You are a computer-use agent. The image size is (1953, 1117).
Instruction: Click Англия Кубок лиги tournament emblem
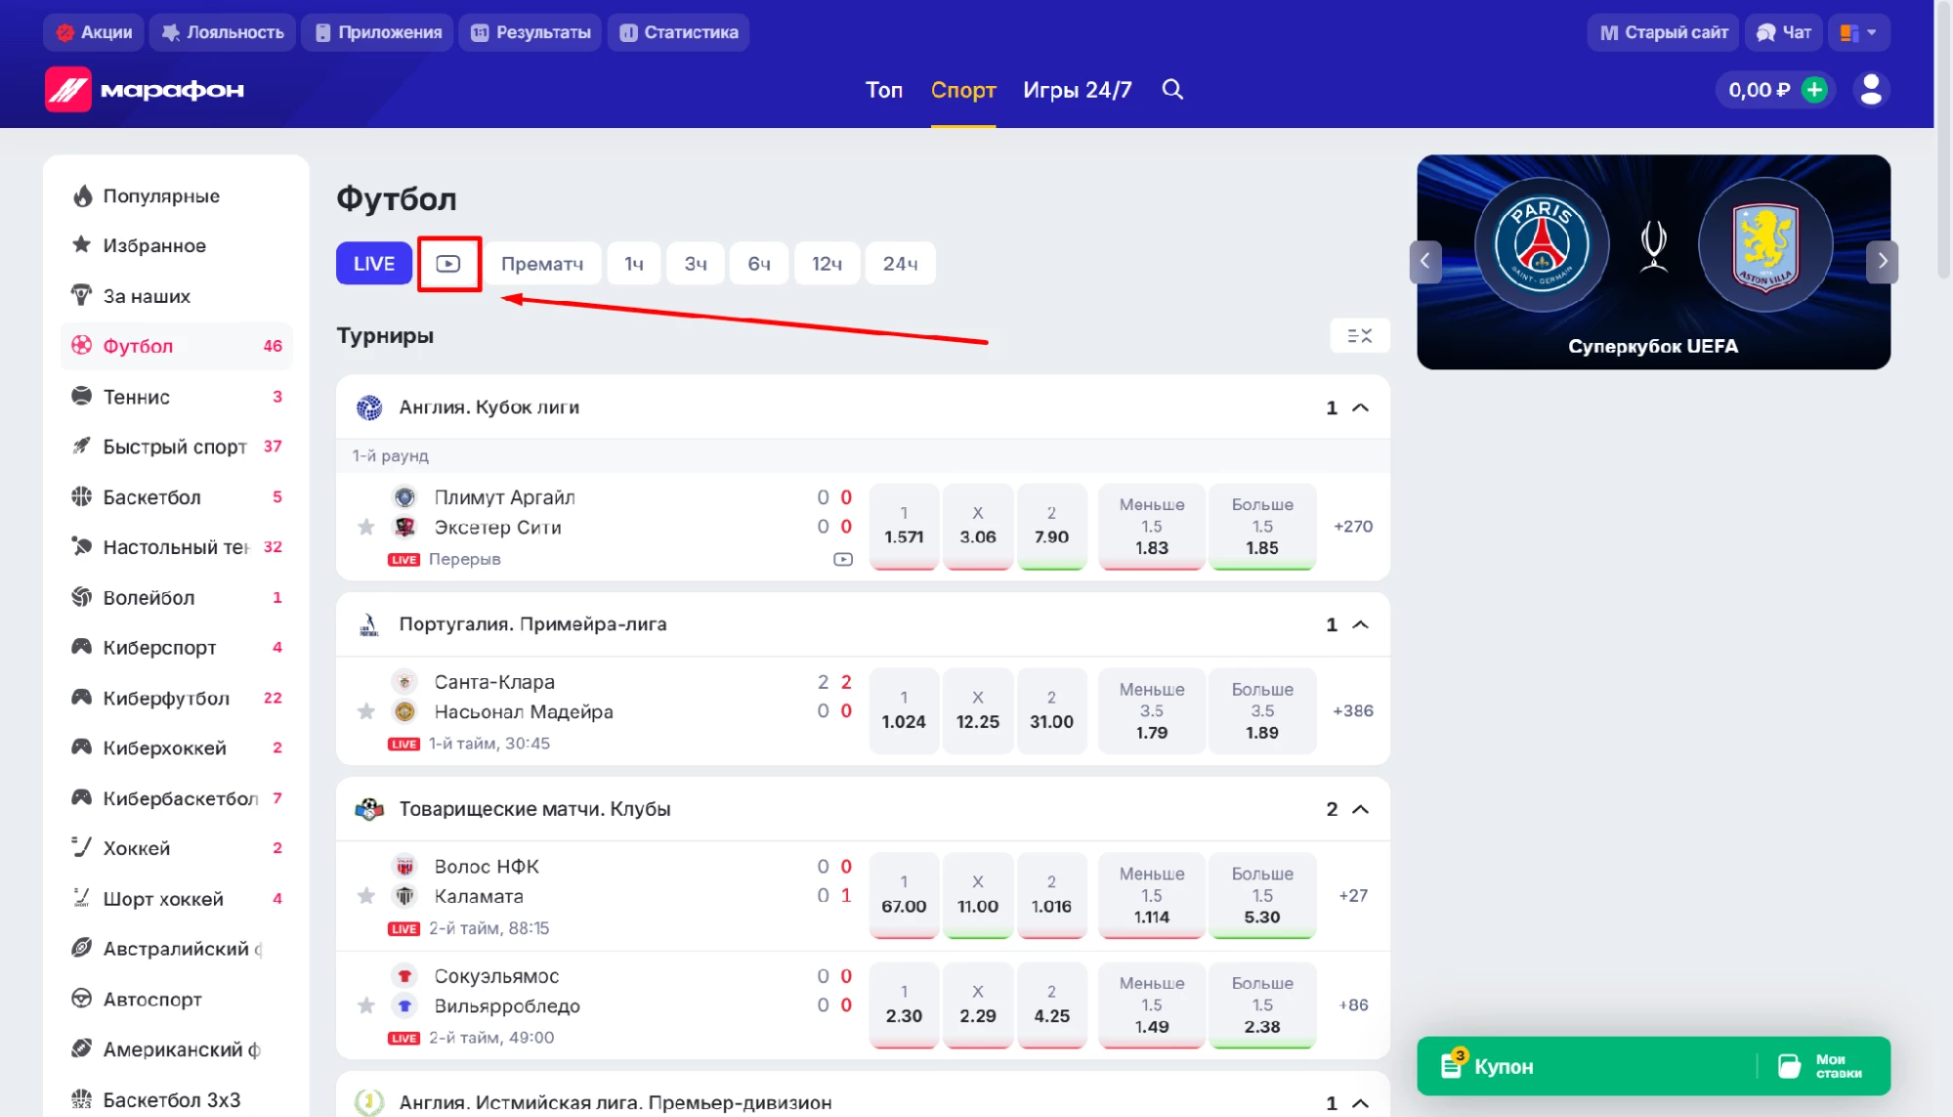point(369,408)
